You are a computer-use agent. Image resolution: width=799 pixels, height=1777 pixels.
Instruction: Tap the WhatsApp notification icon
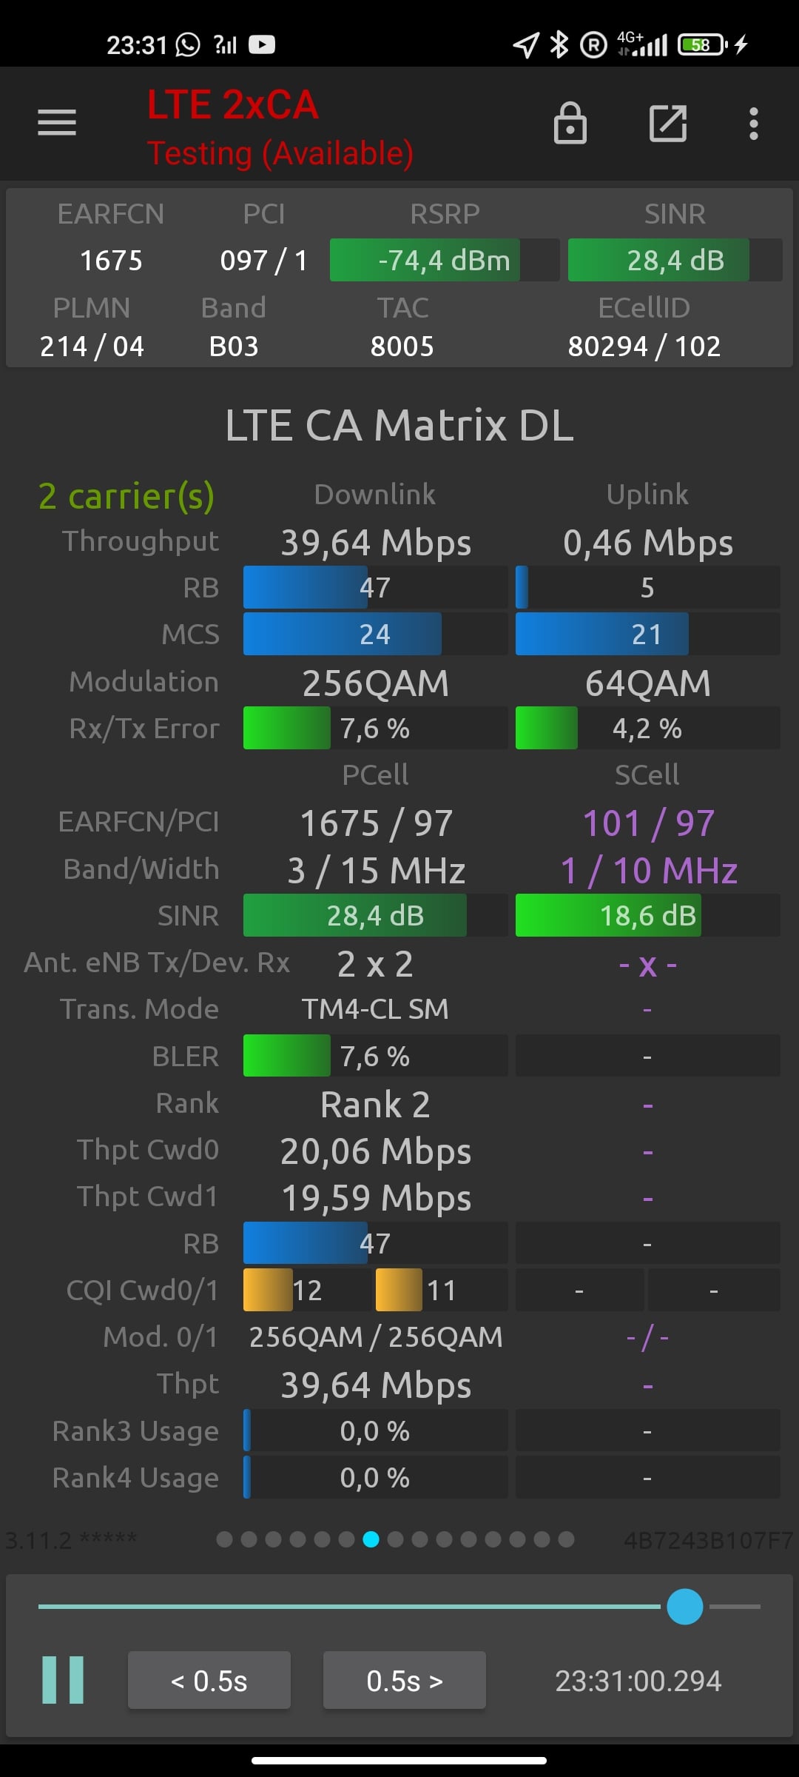(188, 45)
